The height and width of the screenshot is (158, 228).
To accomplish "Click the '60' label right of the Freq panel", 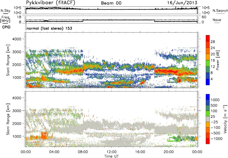I will pyautogui.click(x=204, y=17).
